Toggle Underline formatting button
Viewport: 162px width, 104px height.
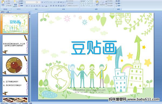32,6
